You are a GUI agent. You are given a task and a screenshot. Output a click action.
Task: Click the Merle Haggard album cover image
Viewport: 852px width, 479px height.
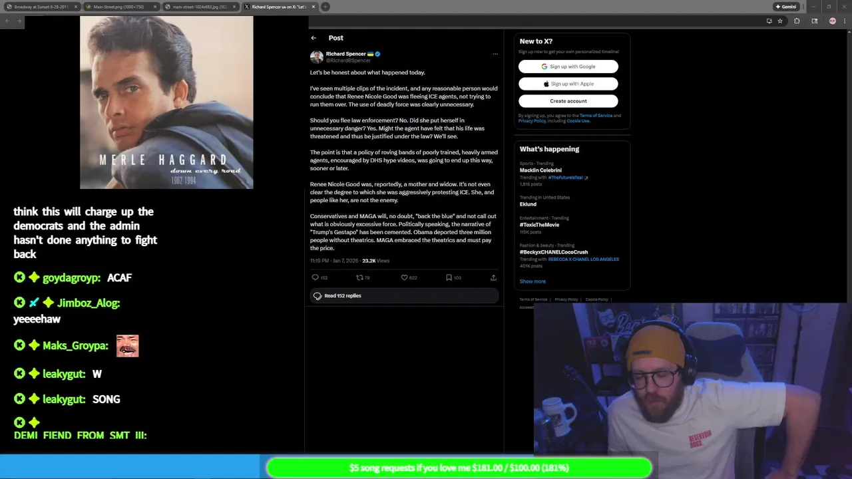coord(166,102)
